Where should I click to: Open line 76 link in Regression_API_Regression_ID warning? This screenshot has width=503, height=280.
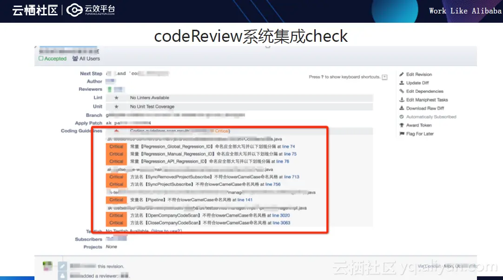click(x=283, y=161)
